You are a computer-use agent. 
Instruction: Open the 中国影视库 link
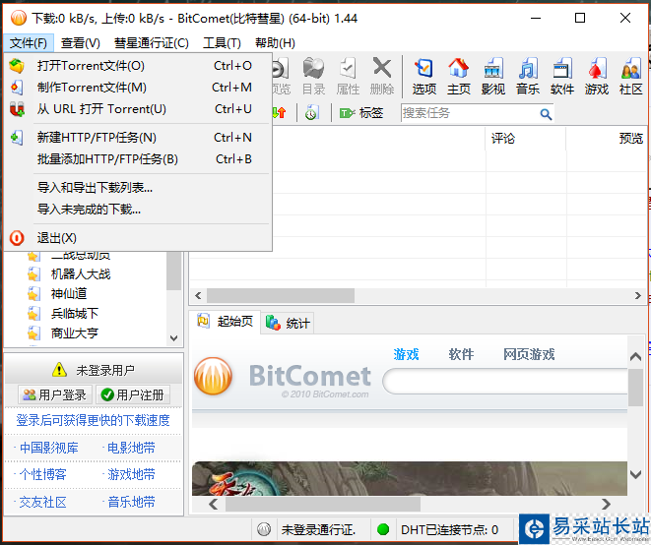point(49,448)
